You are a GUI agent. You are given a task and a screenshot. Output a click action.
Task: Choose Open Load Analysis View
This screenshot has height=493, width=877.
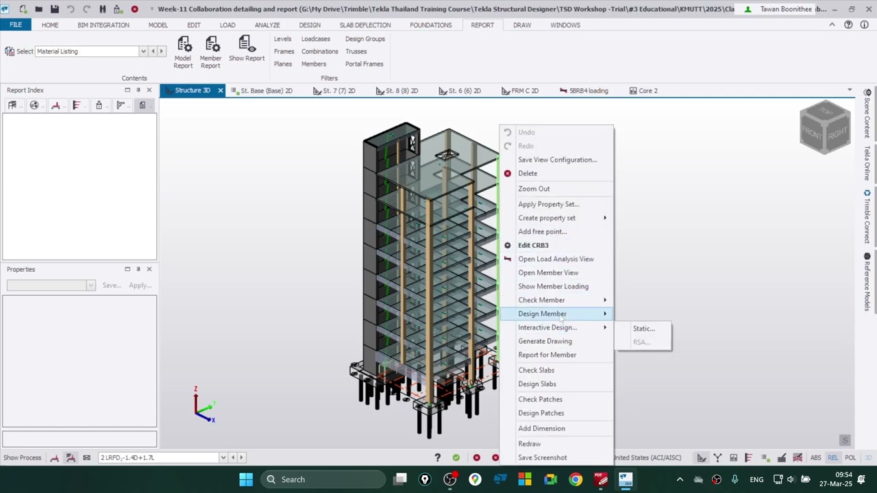tap(556, 259)
